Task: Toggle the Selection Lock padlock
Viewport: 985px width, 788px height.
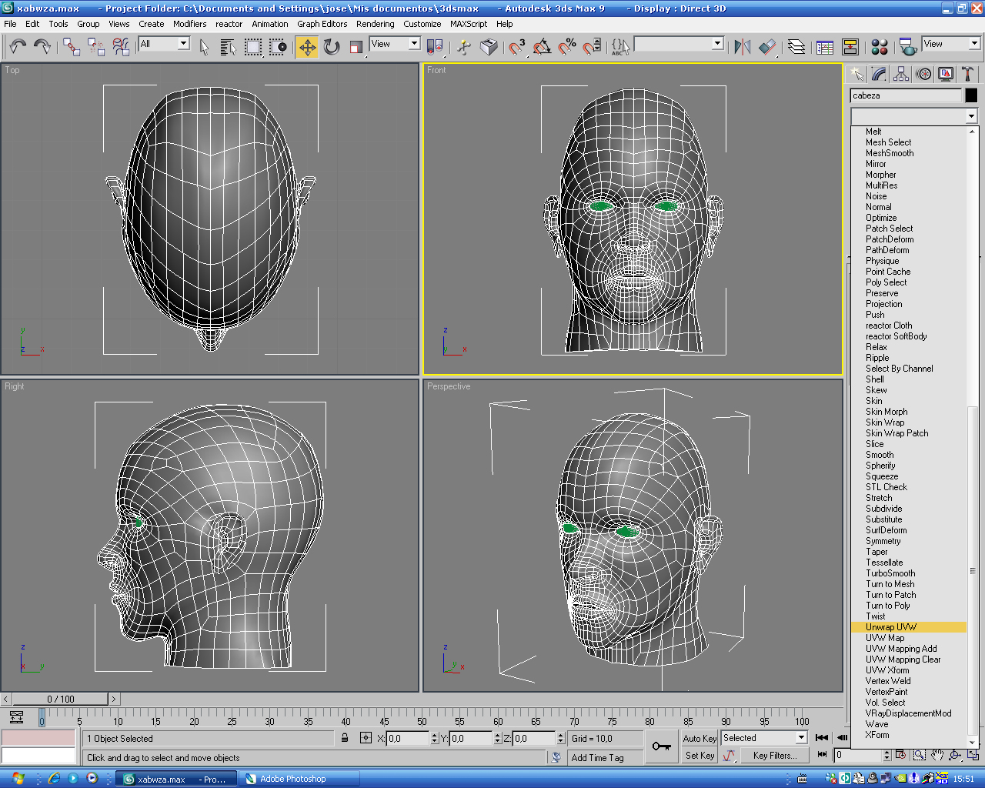Action: 345,738
